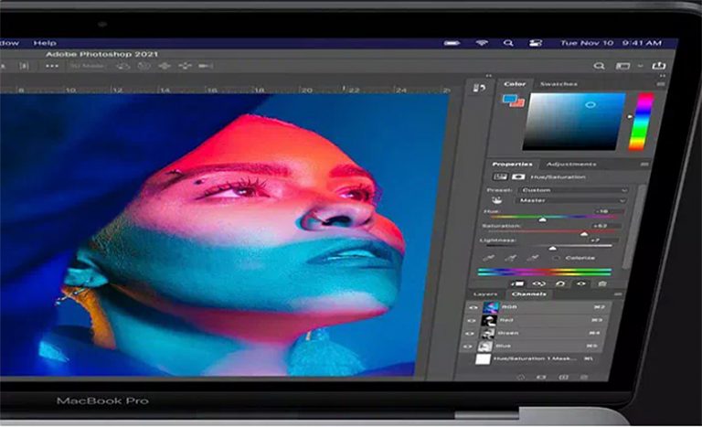Open the Help menu in menu bar
The image size is (702, 427).
pos(44,42)
